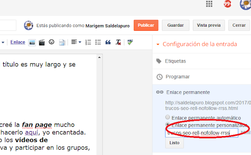
Task: Apply a bulleted list
Action: coord(98,42)
